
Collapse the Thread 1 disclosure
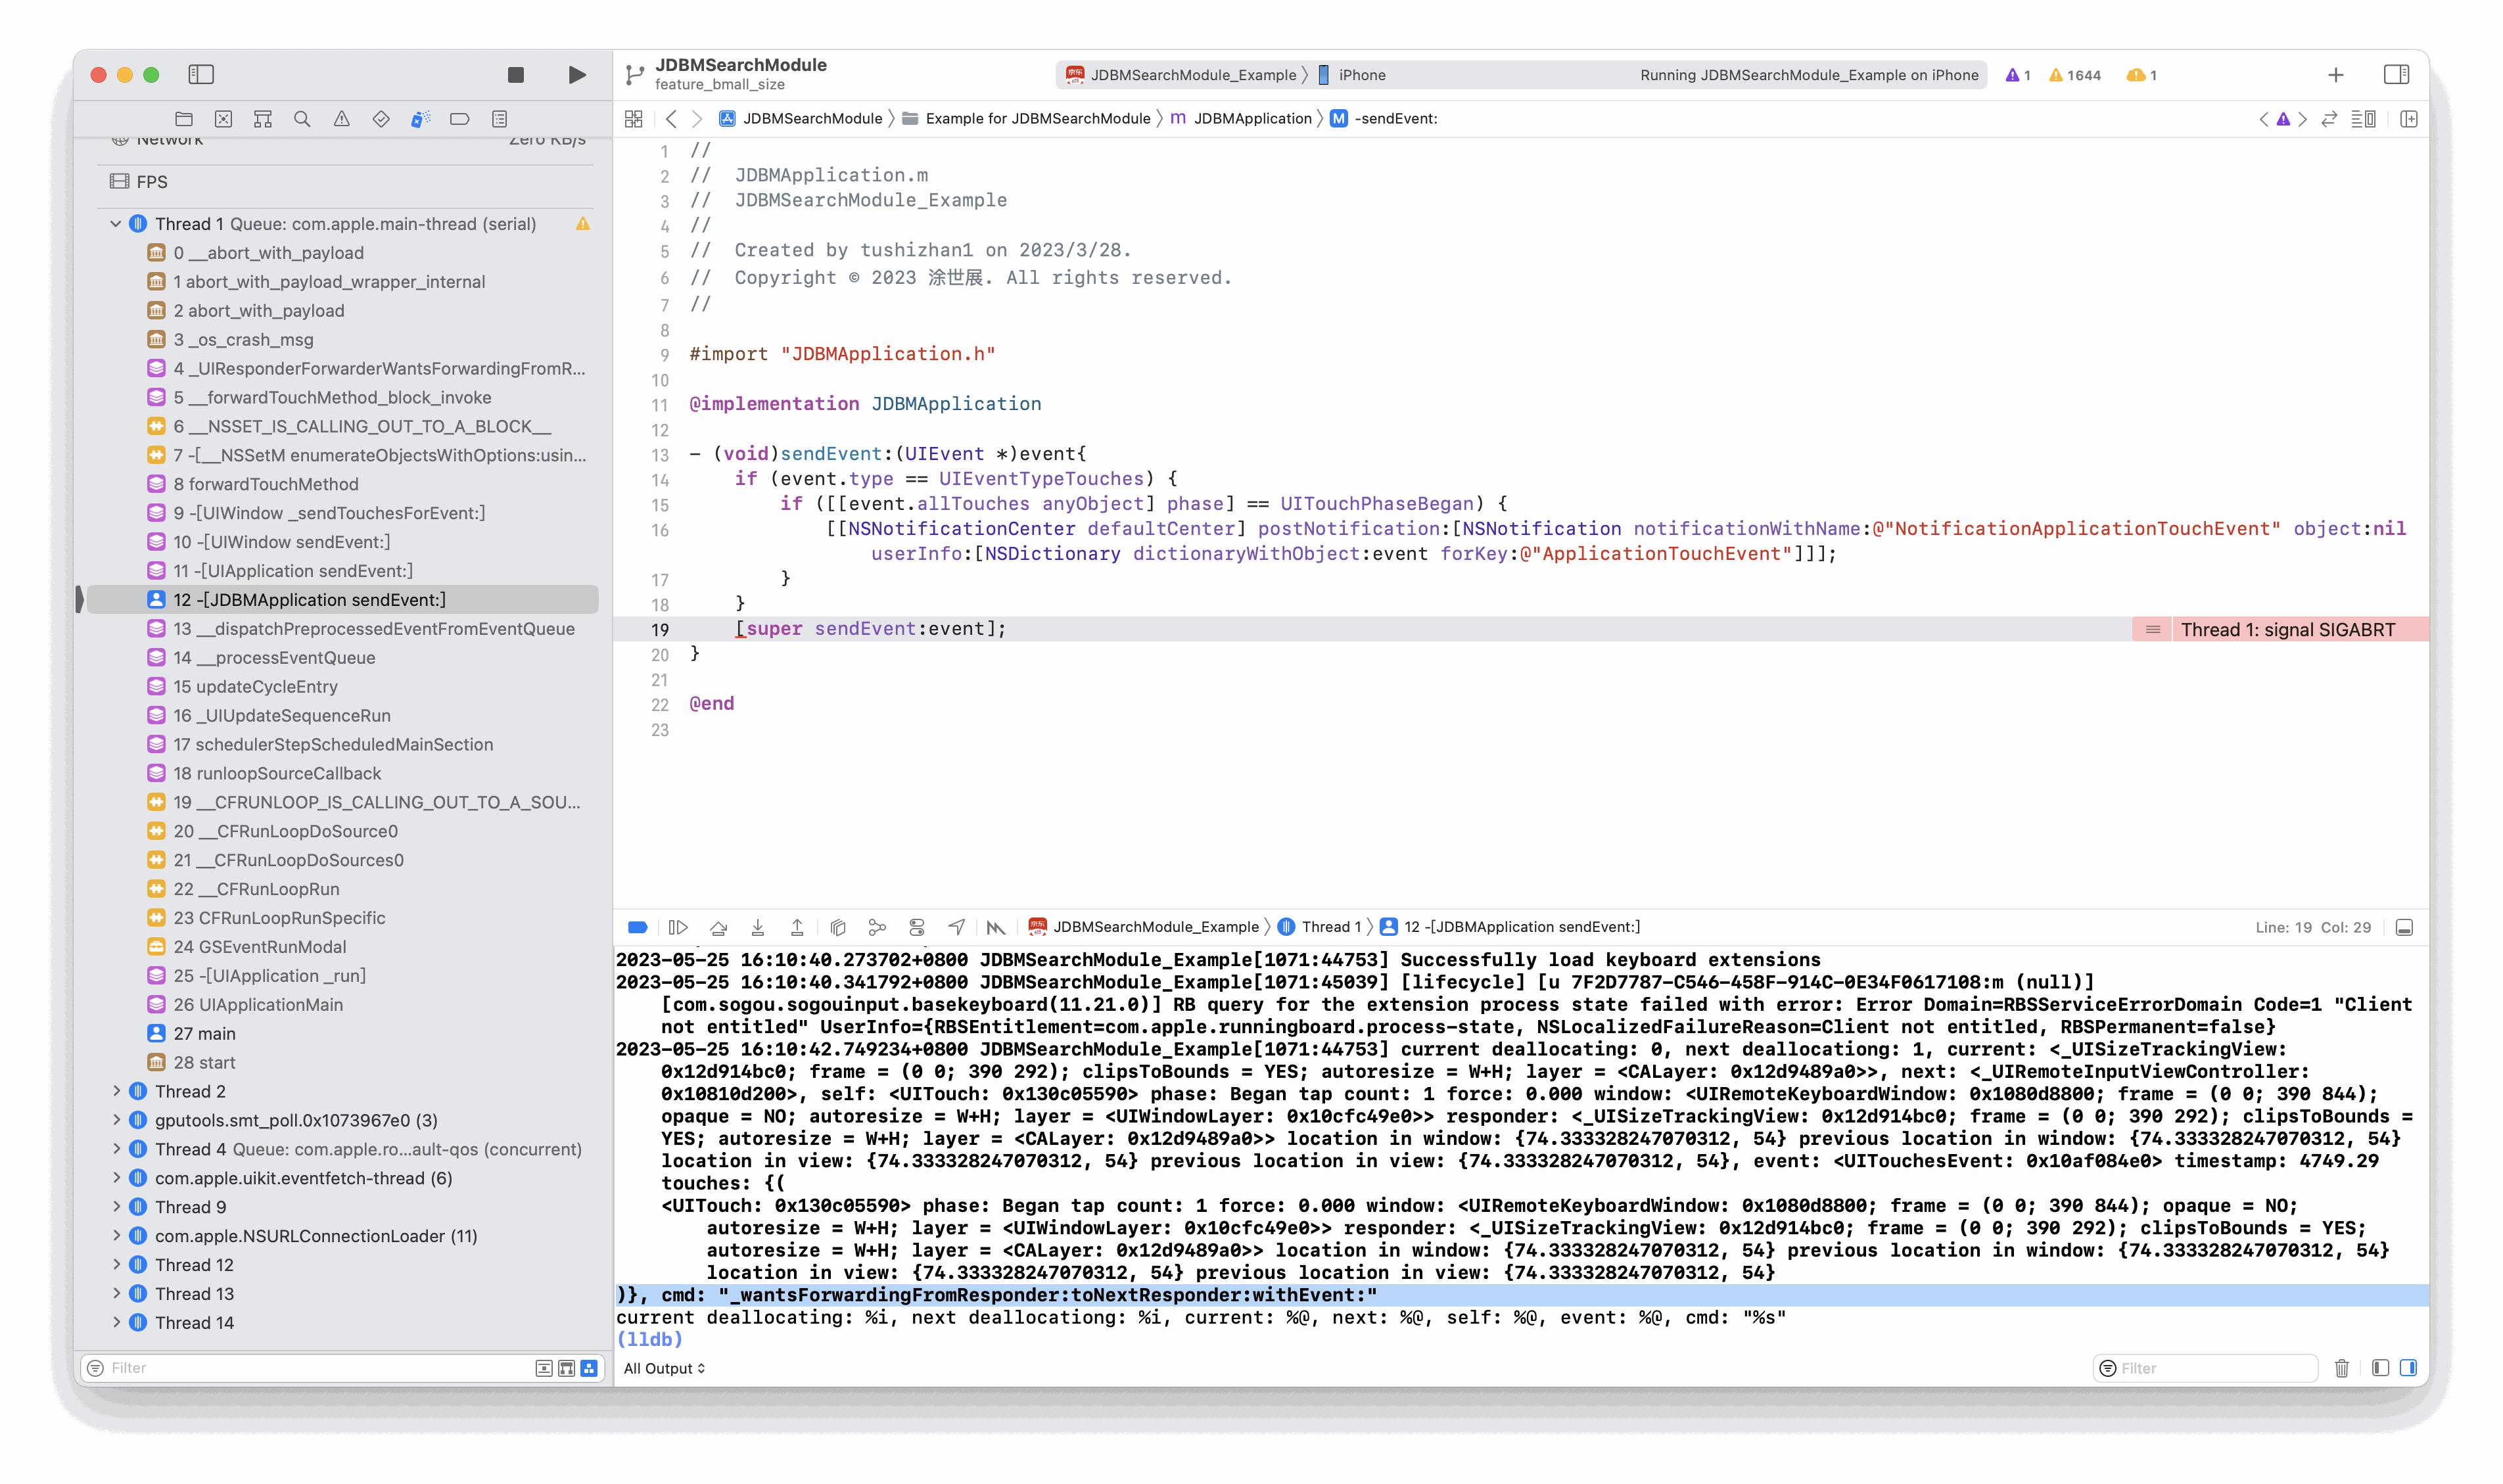115,224
